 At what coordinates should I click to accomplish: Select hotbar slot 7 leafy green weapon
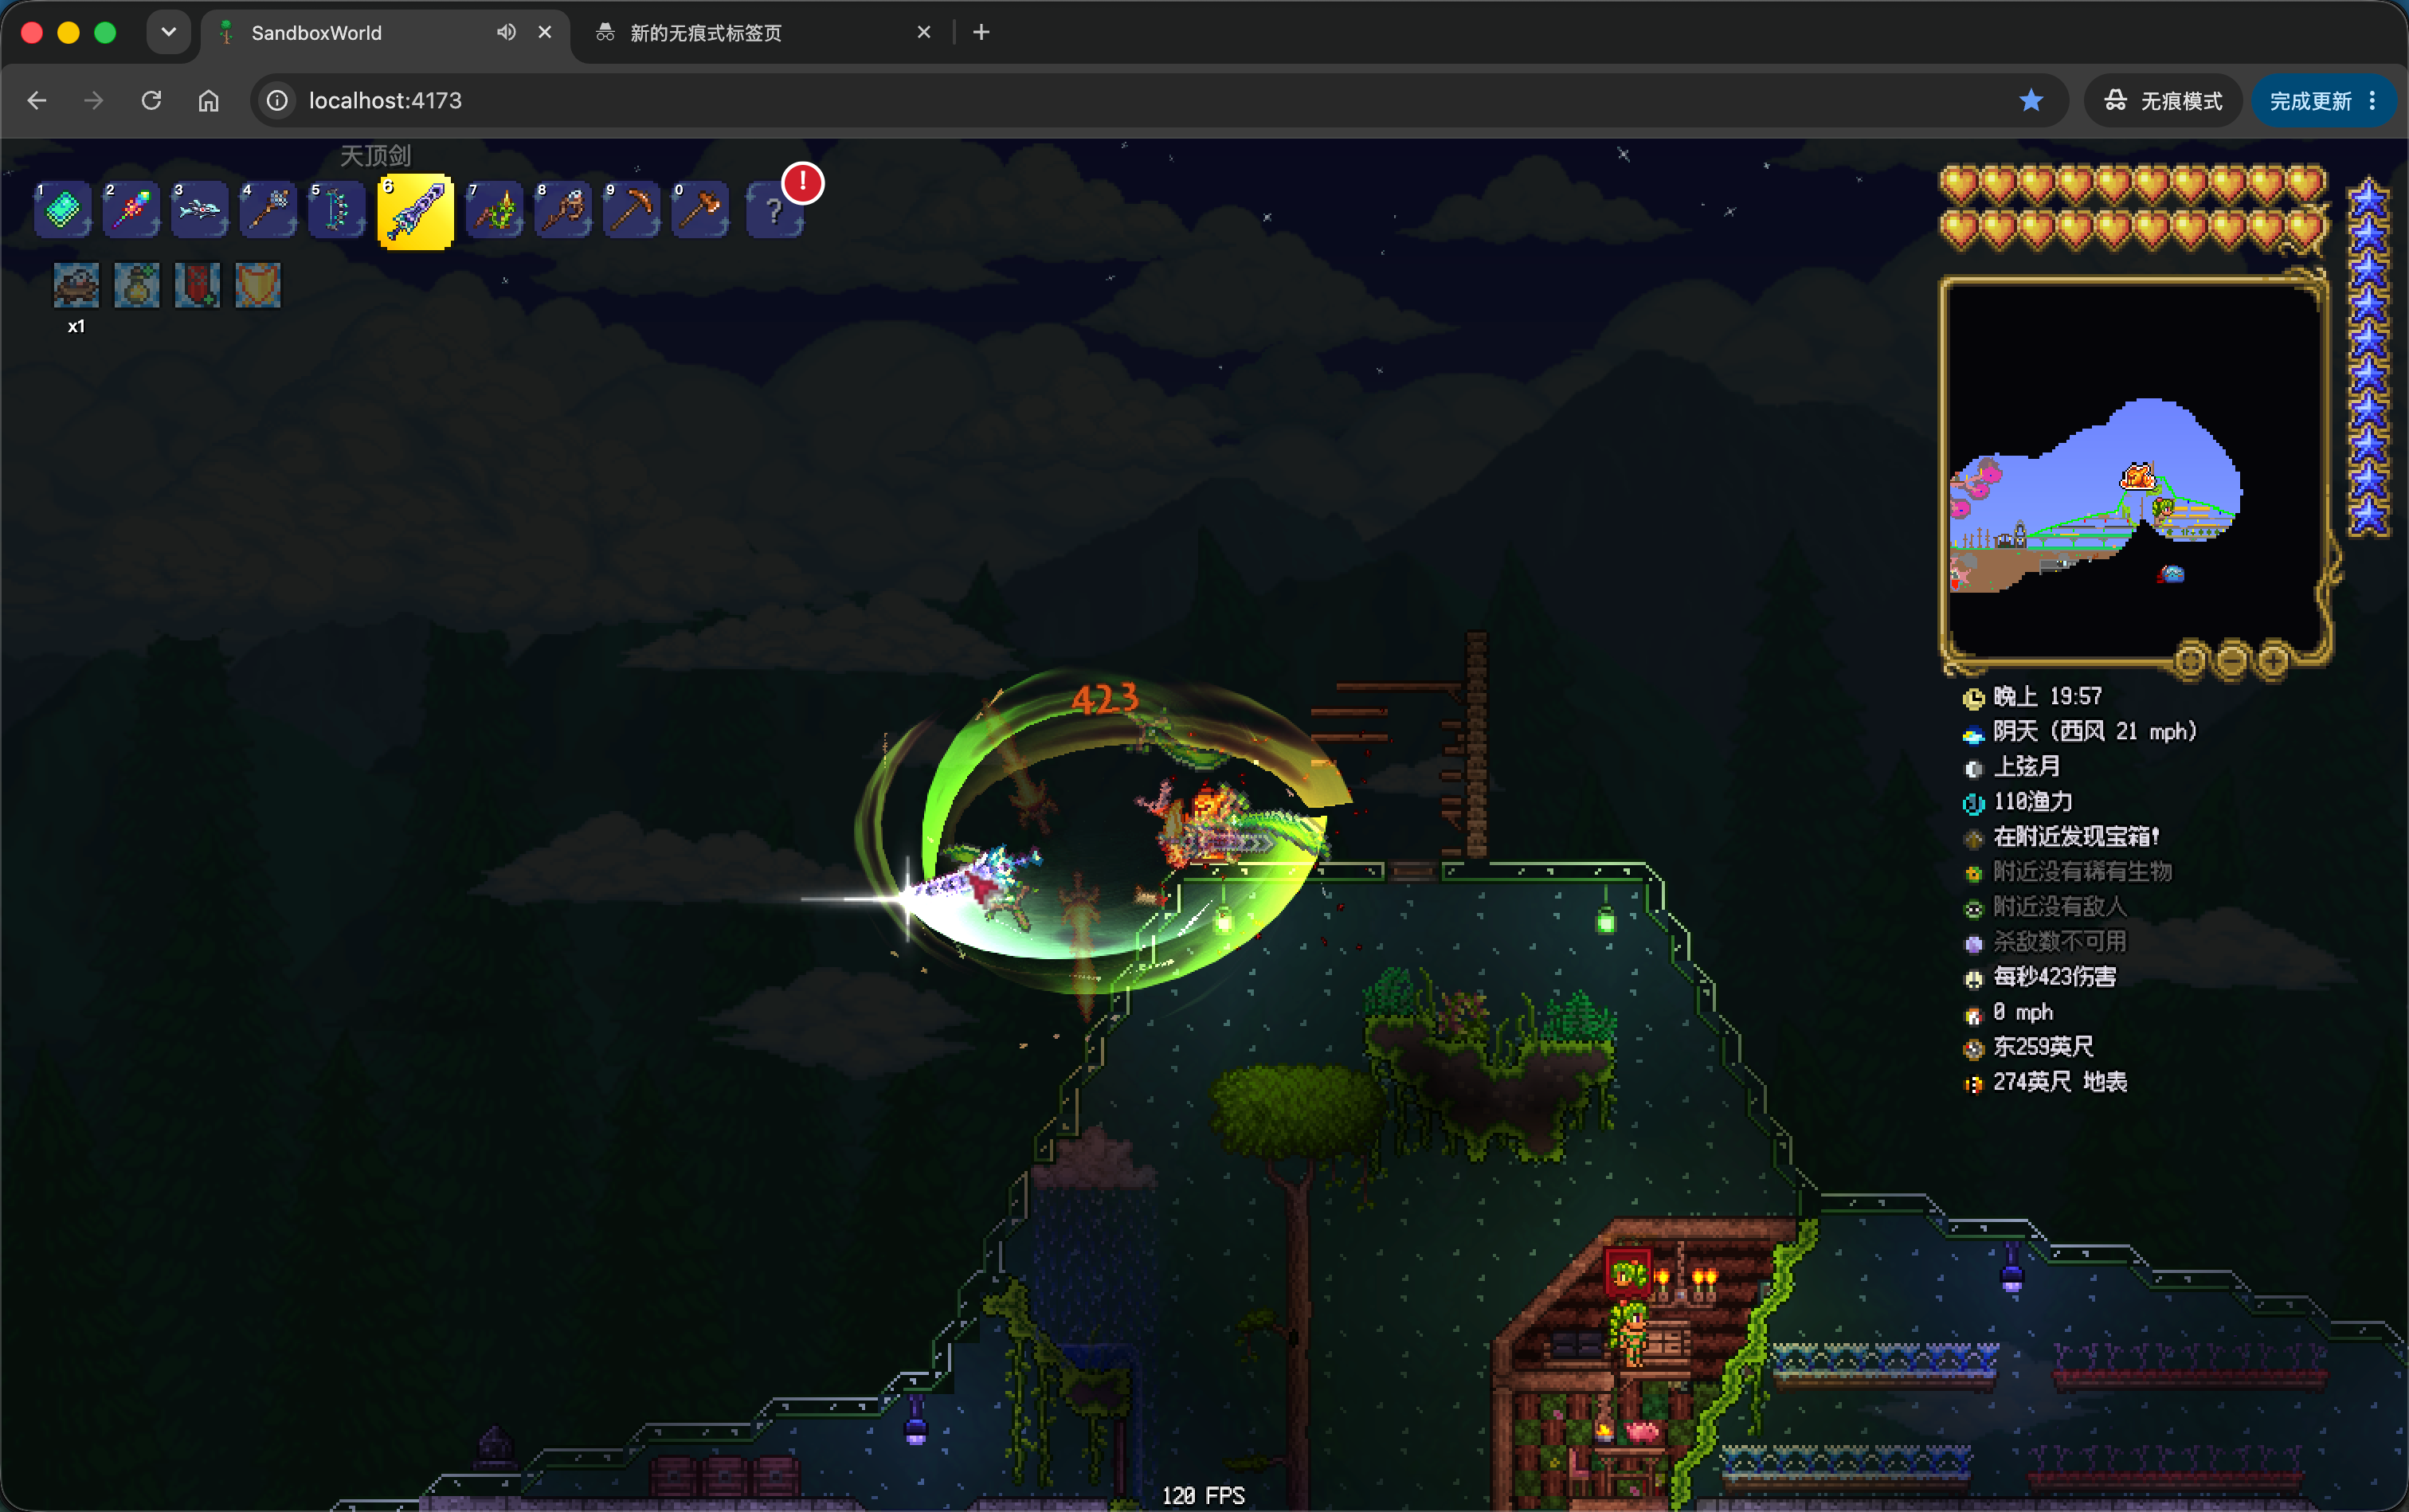coord(494,210)
